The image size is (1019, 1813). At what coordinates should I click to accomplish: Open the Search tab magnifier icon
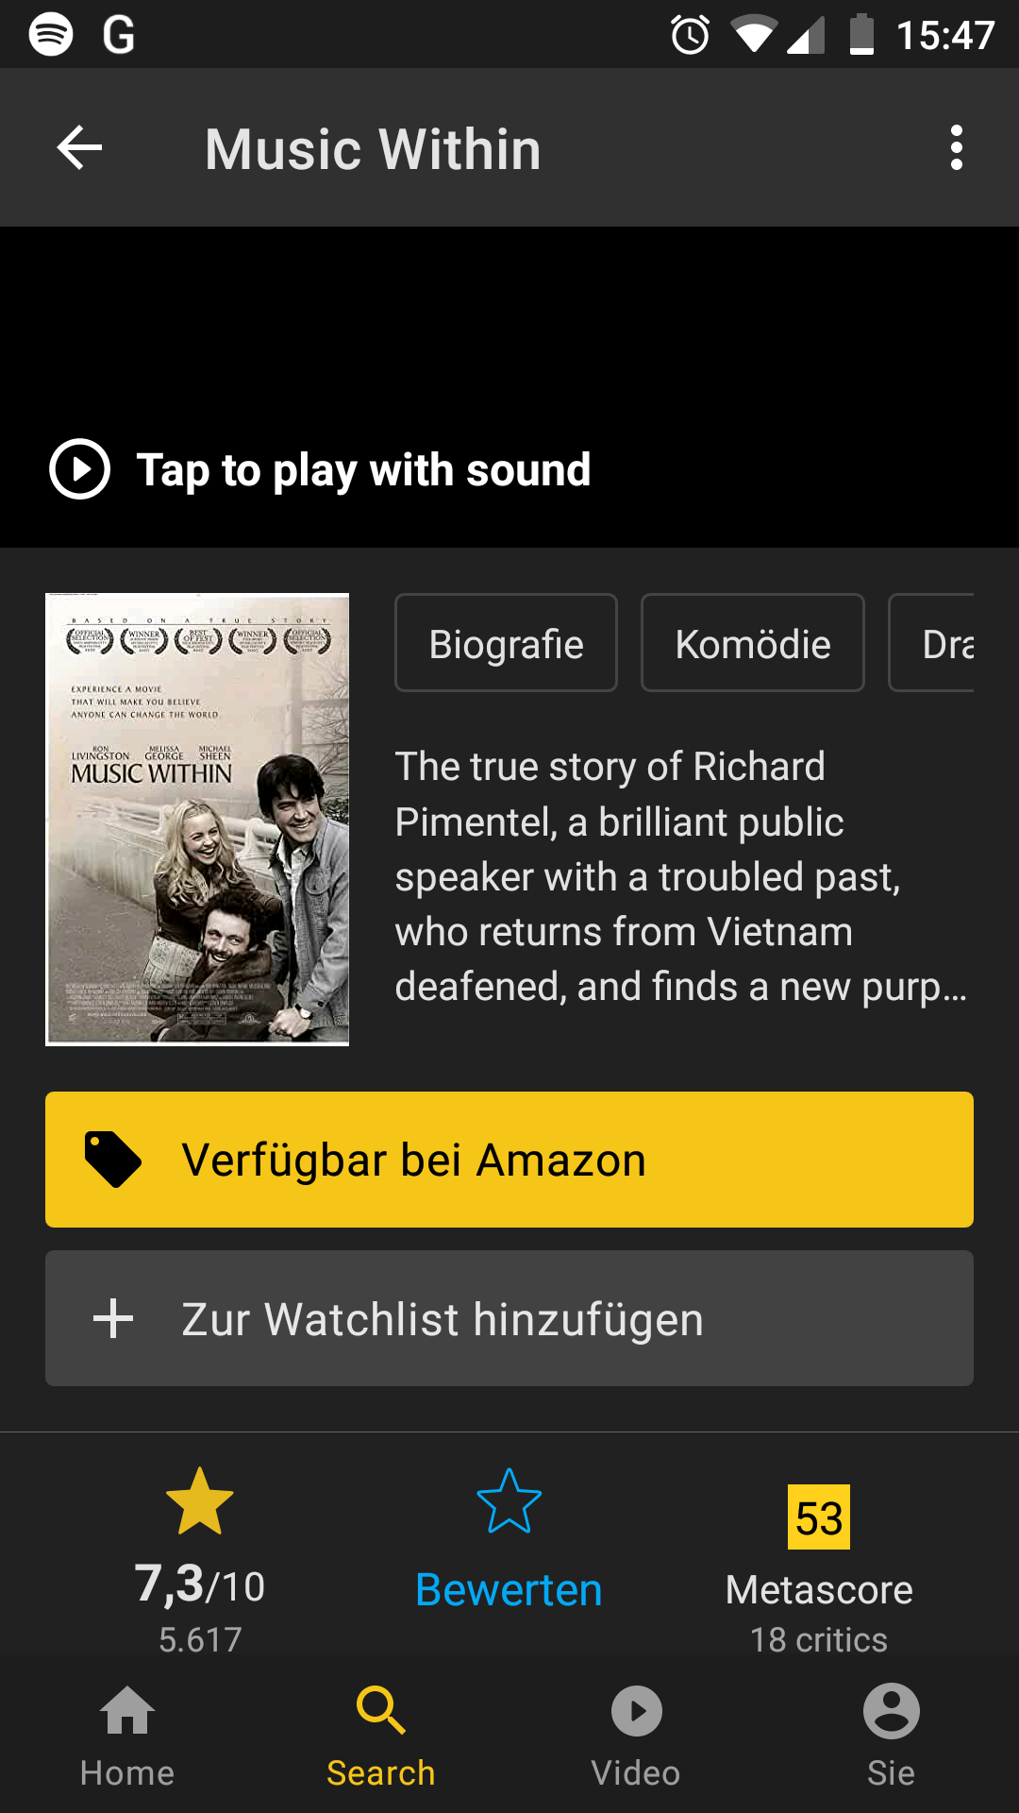(381, 1710)
